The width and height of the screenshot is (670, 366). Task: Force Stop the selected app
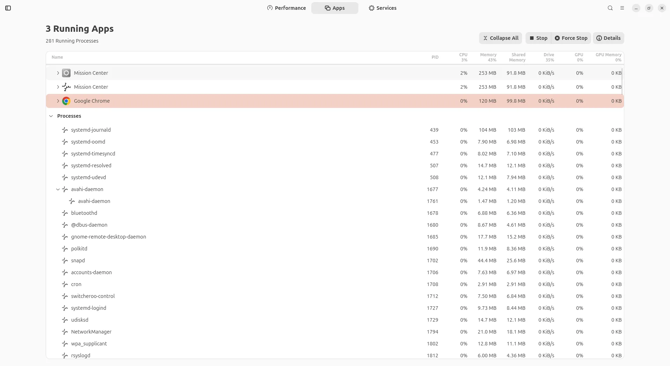coord(571,38)
